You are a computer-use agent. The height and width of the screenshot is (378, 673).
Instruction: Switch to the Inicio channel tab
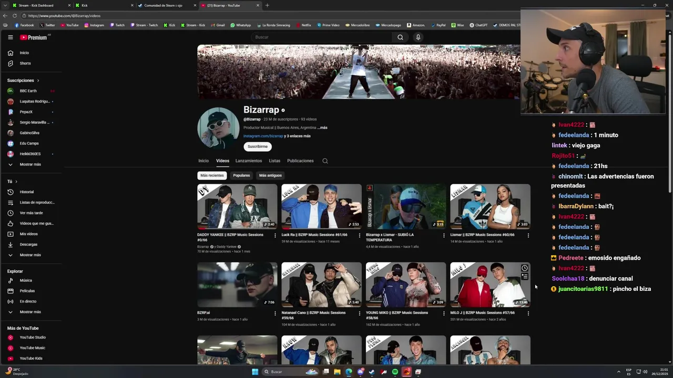pyautogui.click(x=203, y=161)
